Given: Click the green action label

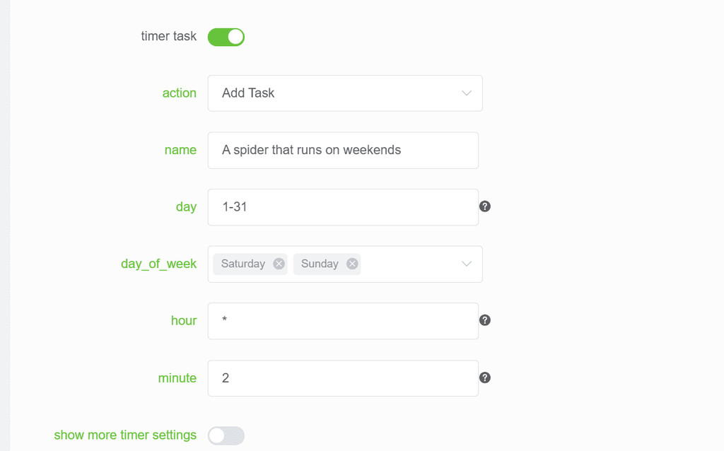Looking at the screenshot, I should click(179, 93).
